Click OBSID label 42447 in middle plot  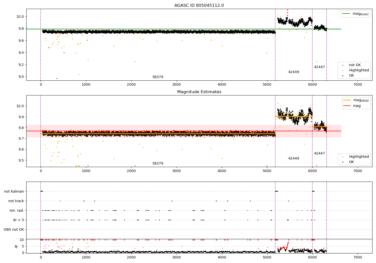point(319,154)
